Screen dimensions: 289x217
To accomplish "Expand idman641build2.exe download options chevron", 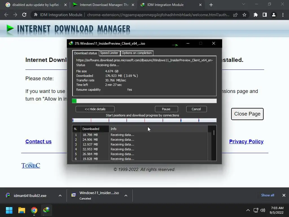I will tap(60, 196).
